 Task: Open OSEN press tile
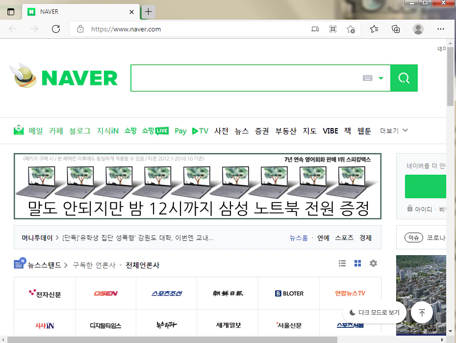pyautogui.click(x=105, y=293)
